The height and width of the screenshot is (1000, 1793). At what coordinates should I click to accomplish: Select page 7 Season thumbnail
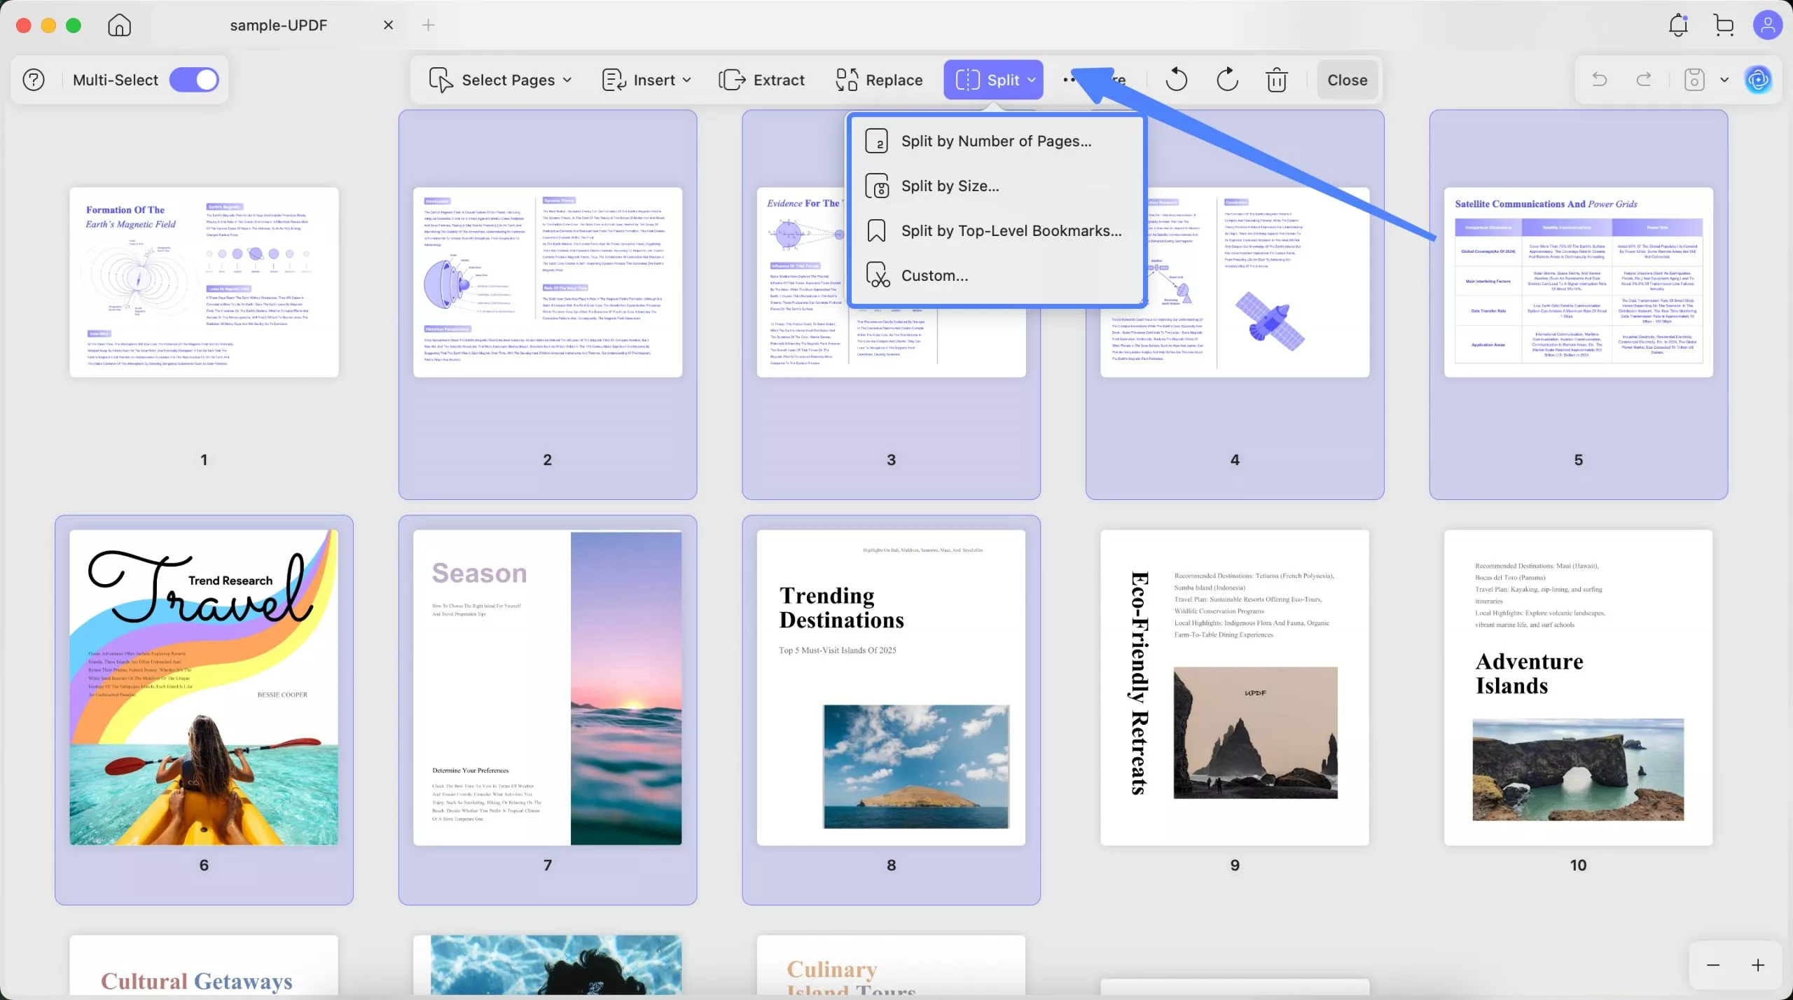coord(548,687)
